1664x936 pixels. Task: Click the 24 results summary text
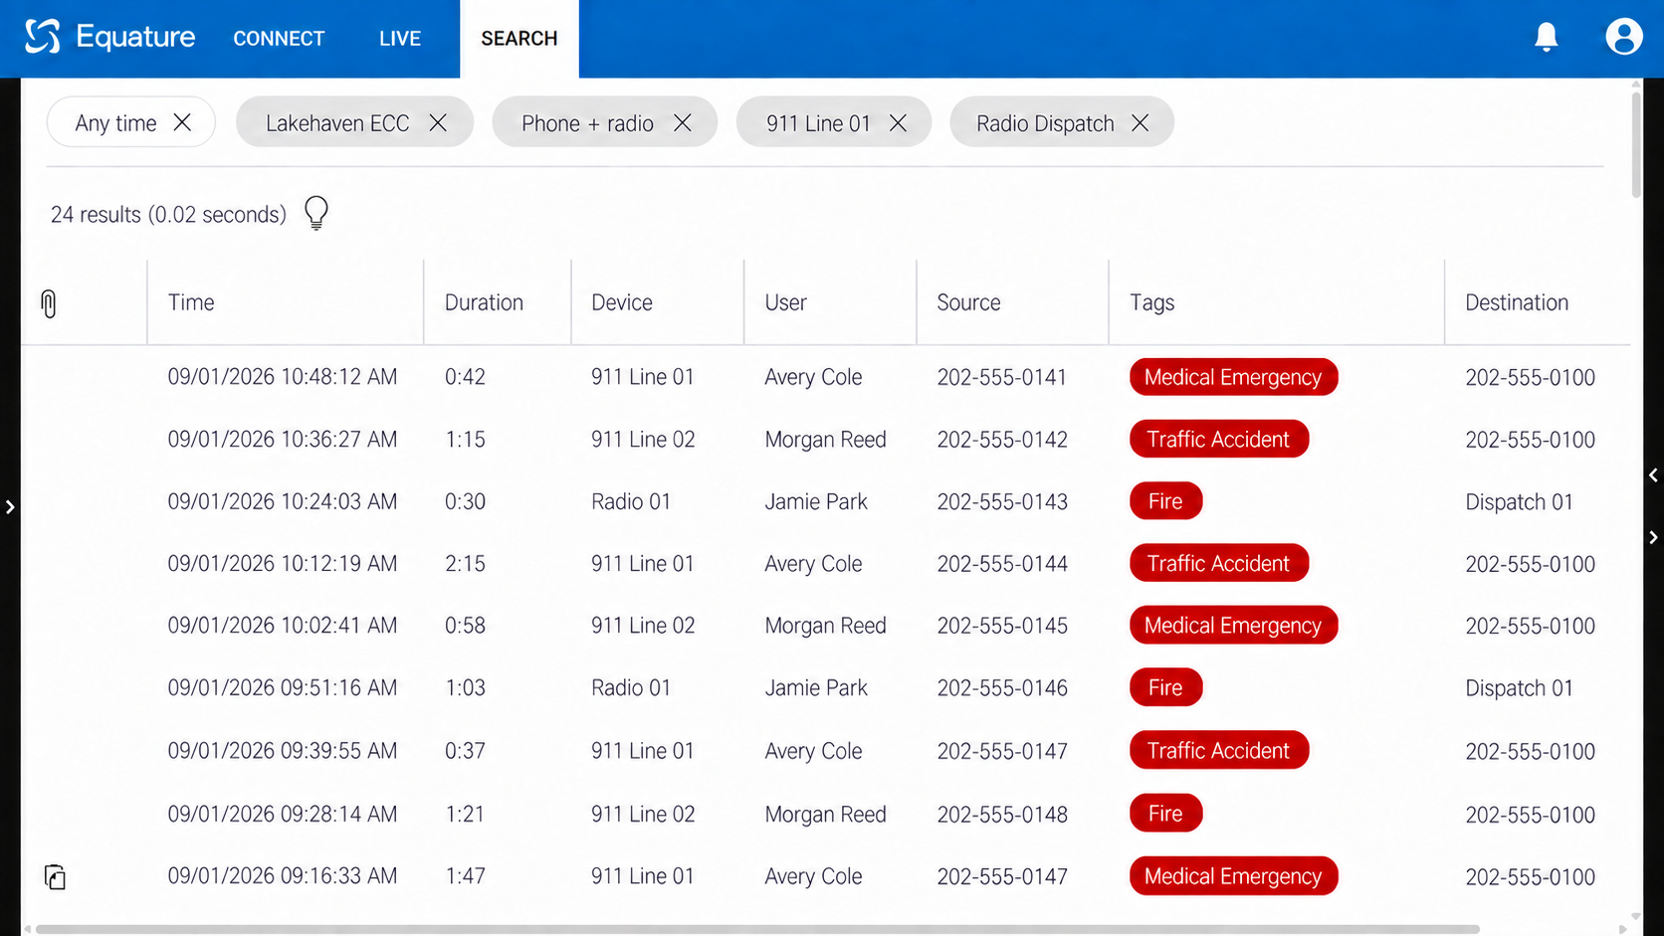168,214
